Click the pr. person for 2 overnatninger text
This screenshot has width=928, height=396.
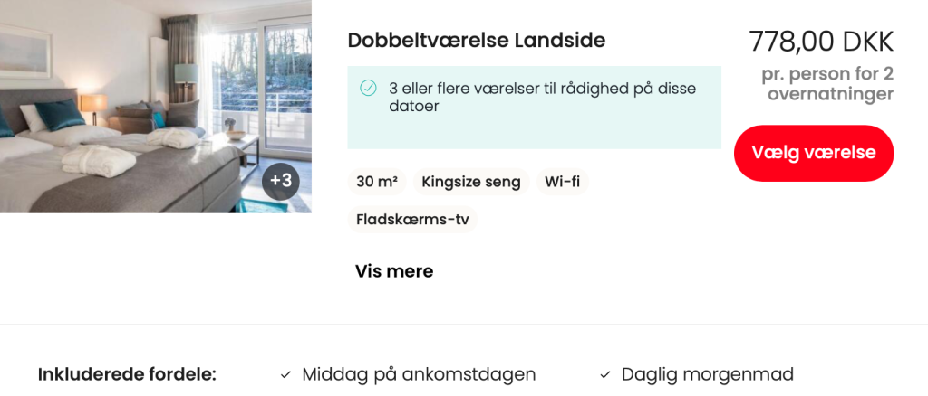(x=826, y=84)
